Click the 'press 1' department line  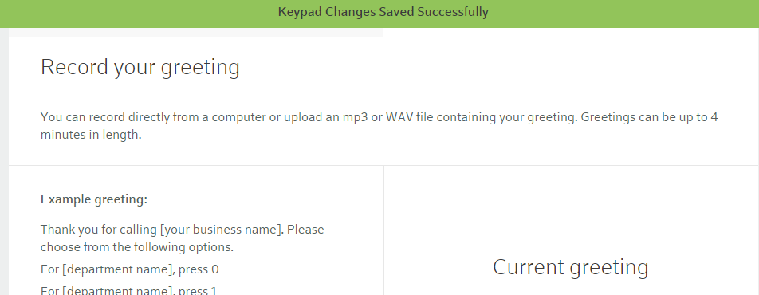click(130, 291)
